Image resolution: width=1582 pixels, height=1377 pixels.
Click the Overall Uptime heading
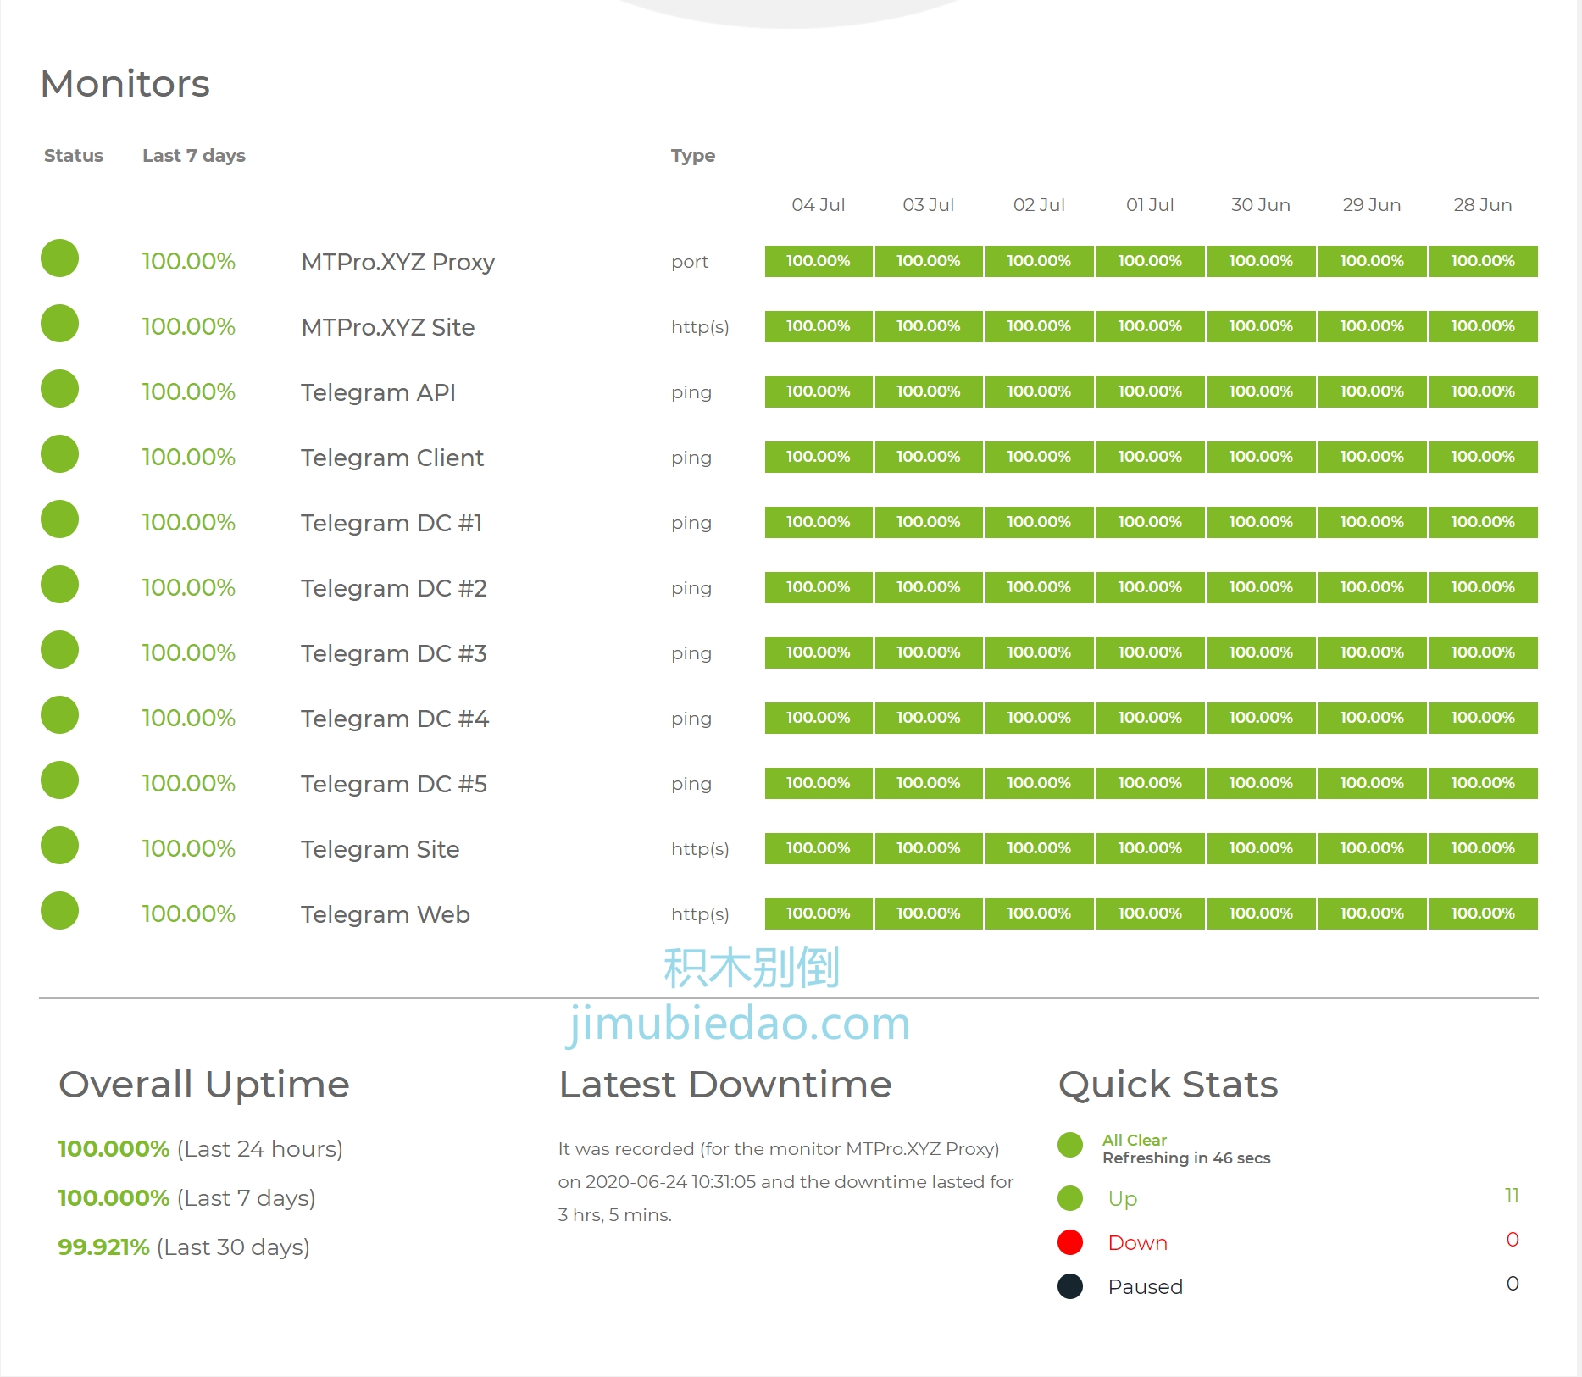point(204,1085)
